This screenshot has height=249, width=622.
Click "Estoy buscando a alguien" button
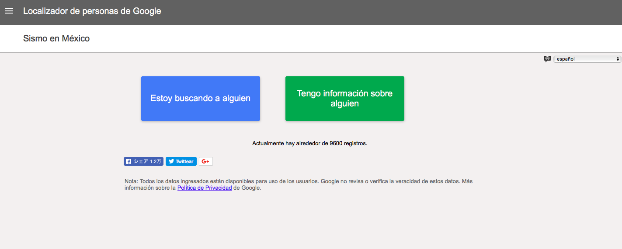tap(201, 99)
